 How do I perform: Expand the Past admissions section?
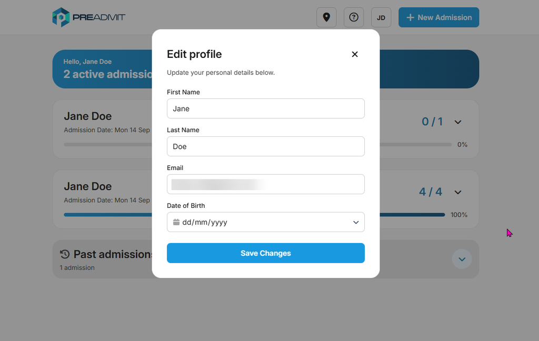462,259
